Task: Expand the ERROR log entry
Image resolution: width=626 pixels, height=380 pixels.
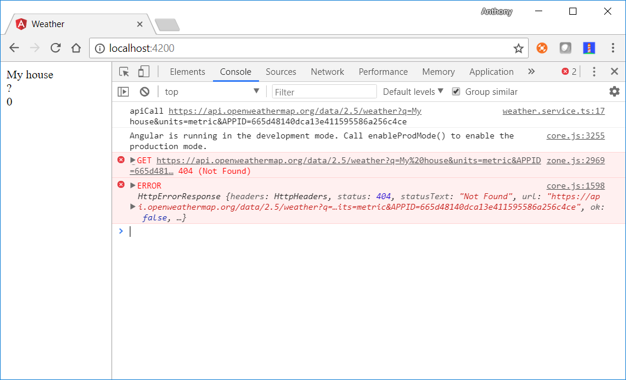Action: (133, 186)
